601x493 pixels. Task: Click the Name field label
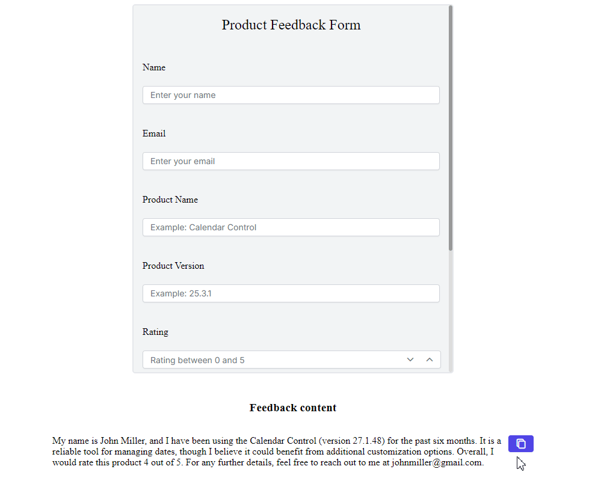coord(153,67)
